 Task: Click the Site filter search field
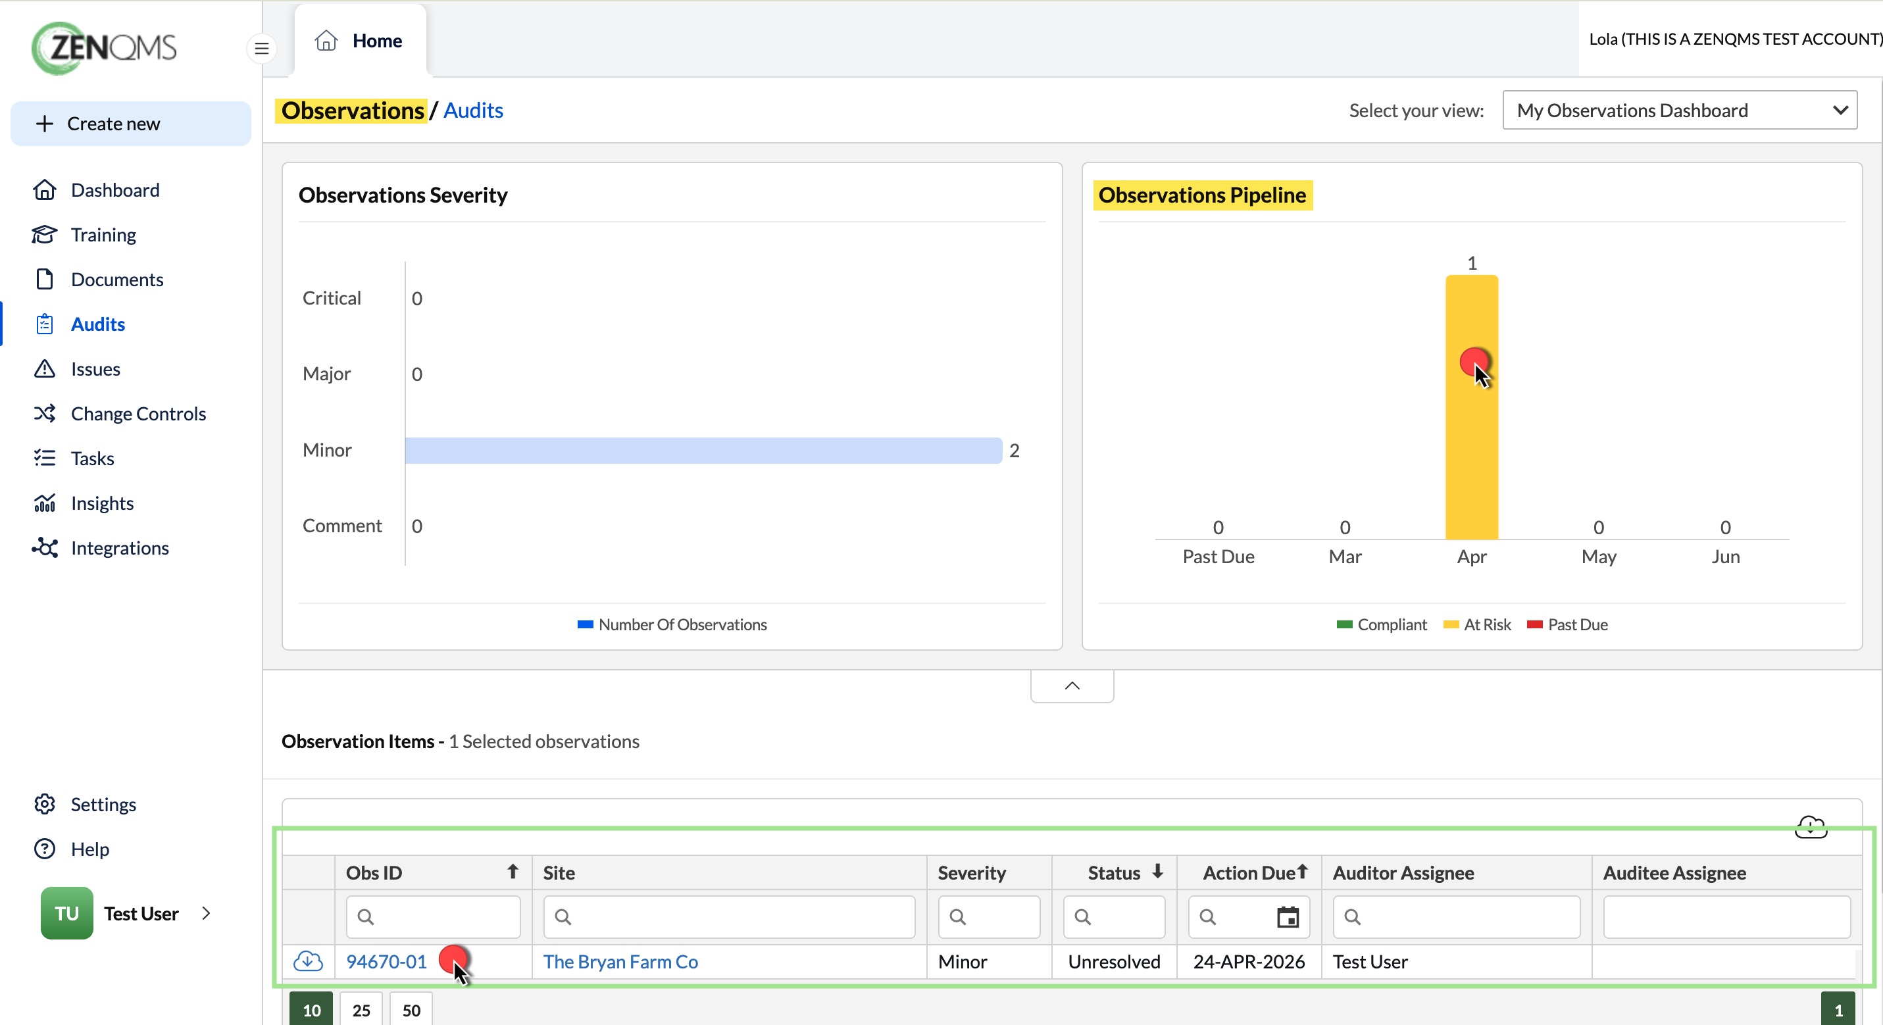tap(729, 916)
